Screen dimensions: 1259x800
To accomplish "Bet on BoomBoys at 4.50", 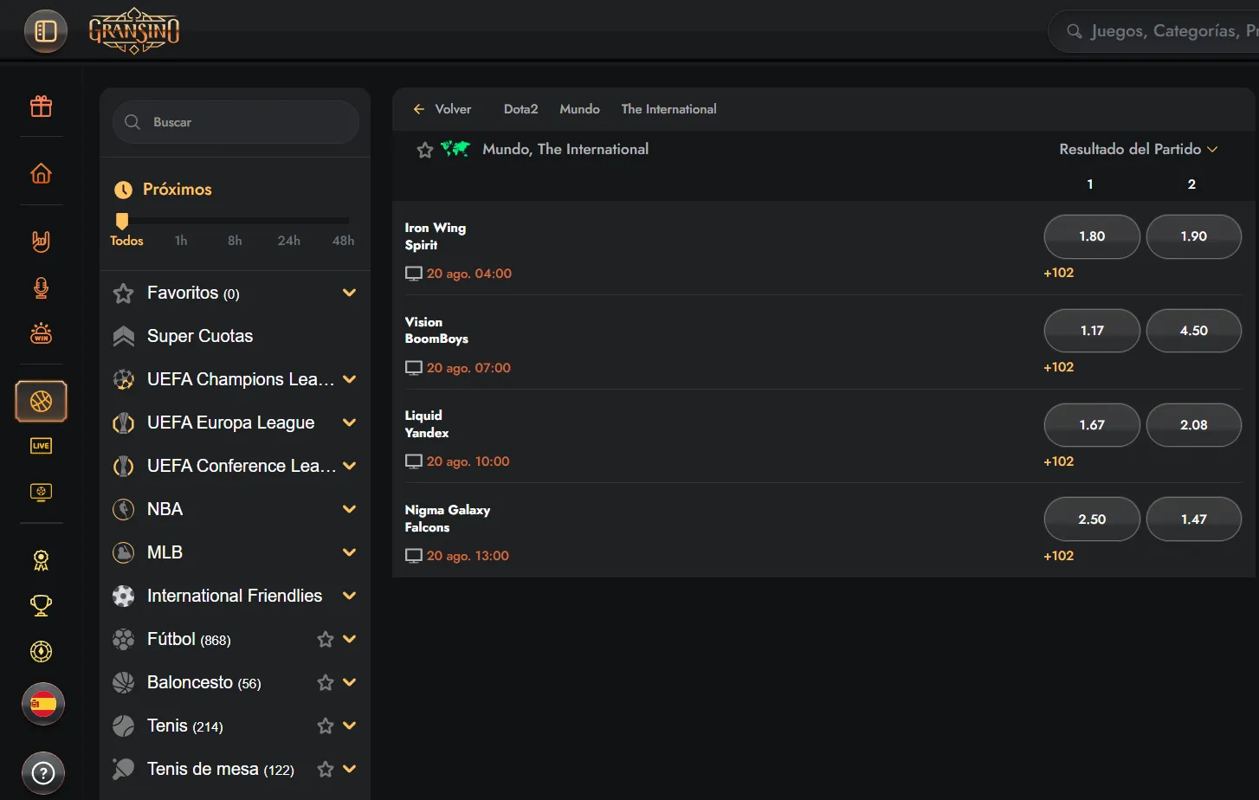I will 1194,331.
